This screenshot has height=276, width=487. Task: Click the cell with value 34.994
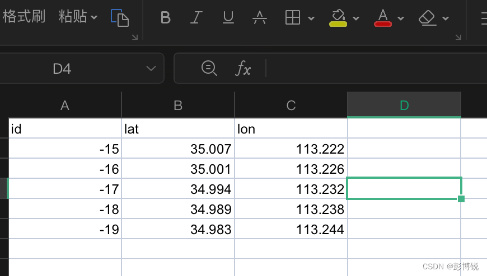(178, 188)
